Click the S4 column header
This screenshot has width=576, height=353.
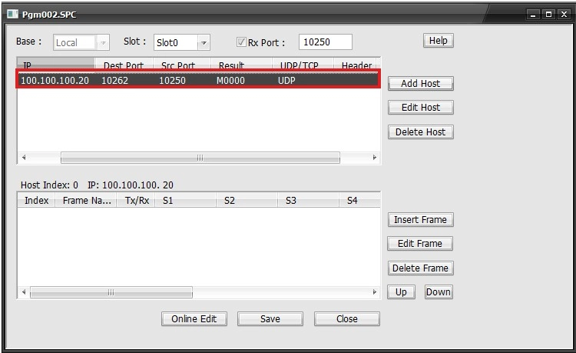pyautogui.click(x=359, y=201)
